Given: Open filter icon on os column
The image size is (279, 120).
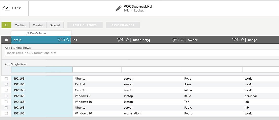Looking at the screenshot, I should tap(121, 40).
